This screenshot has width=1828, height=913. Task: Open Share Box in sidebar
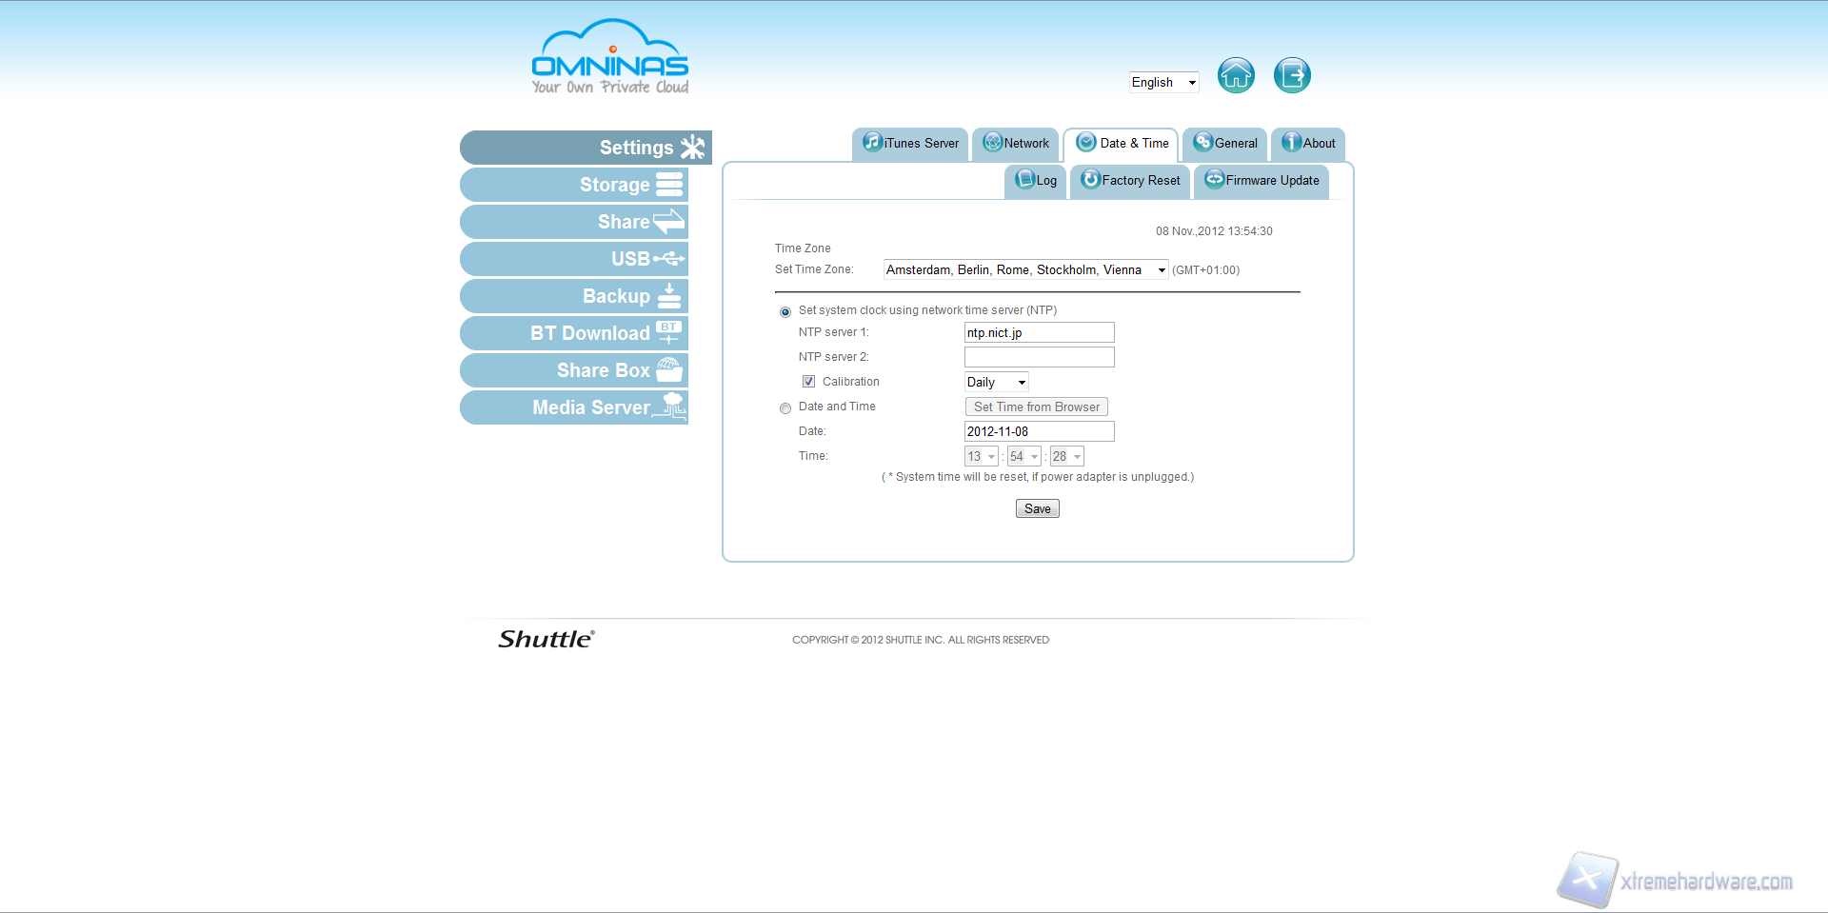pos(574,370)
